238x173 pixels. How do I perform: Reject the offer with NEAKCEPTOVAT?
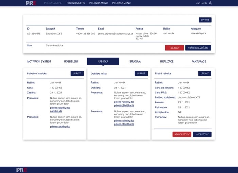tap(182, 134)
